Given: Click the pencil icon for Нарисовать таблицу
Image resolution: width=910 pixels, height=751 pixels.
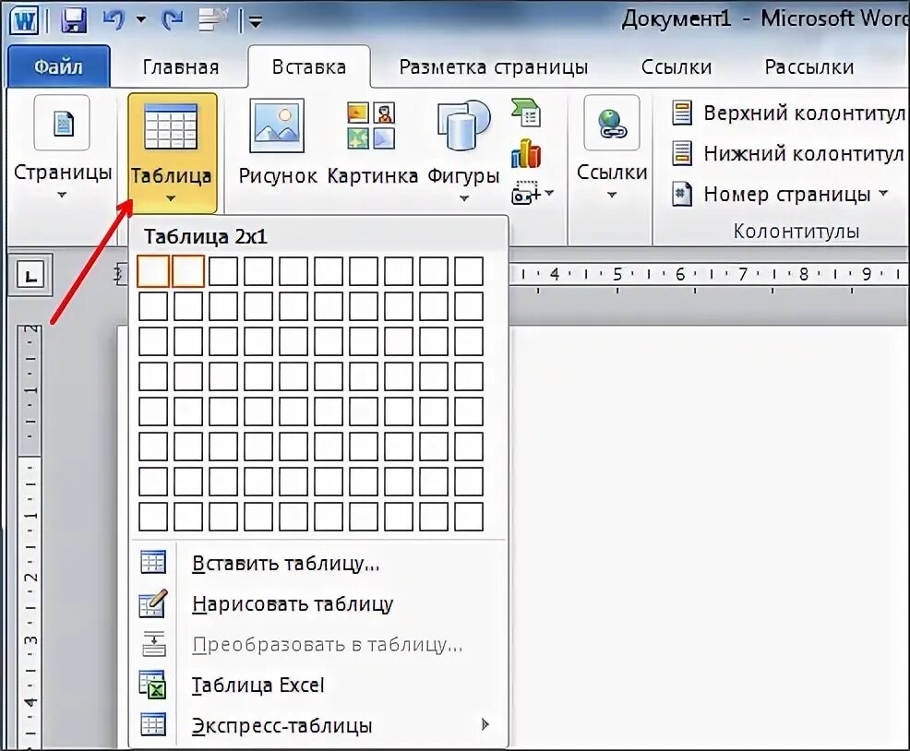Looking at the screenshot, I should point(153,603).
